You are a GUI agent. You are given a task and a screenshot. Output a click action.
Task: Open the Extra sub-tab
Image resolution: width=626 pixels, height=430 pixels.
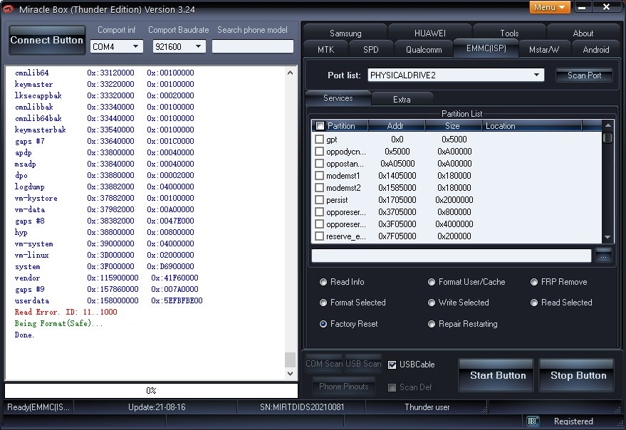point(402,100)
